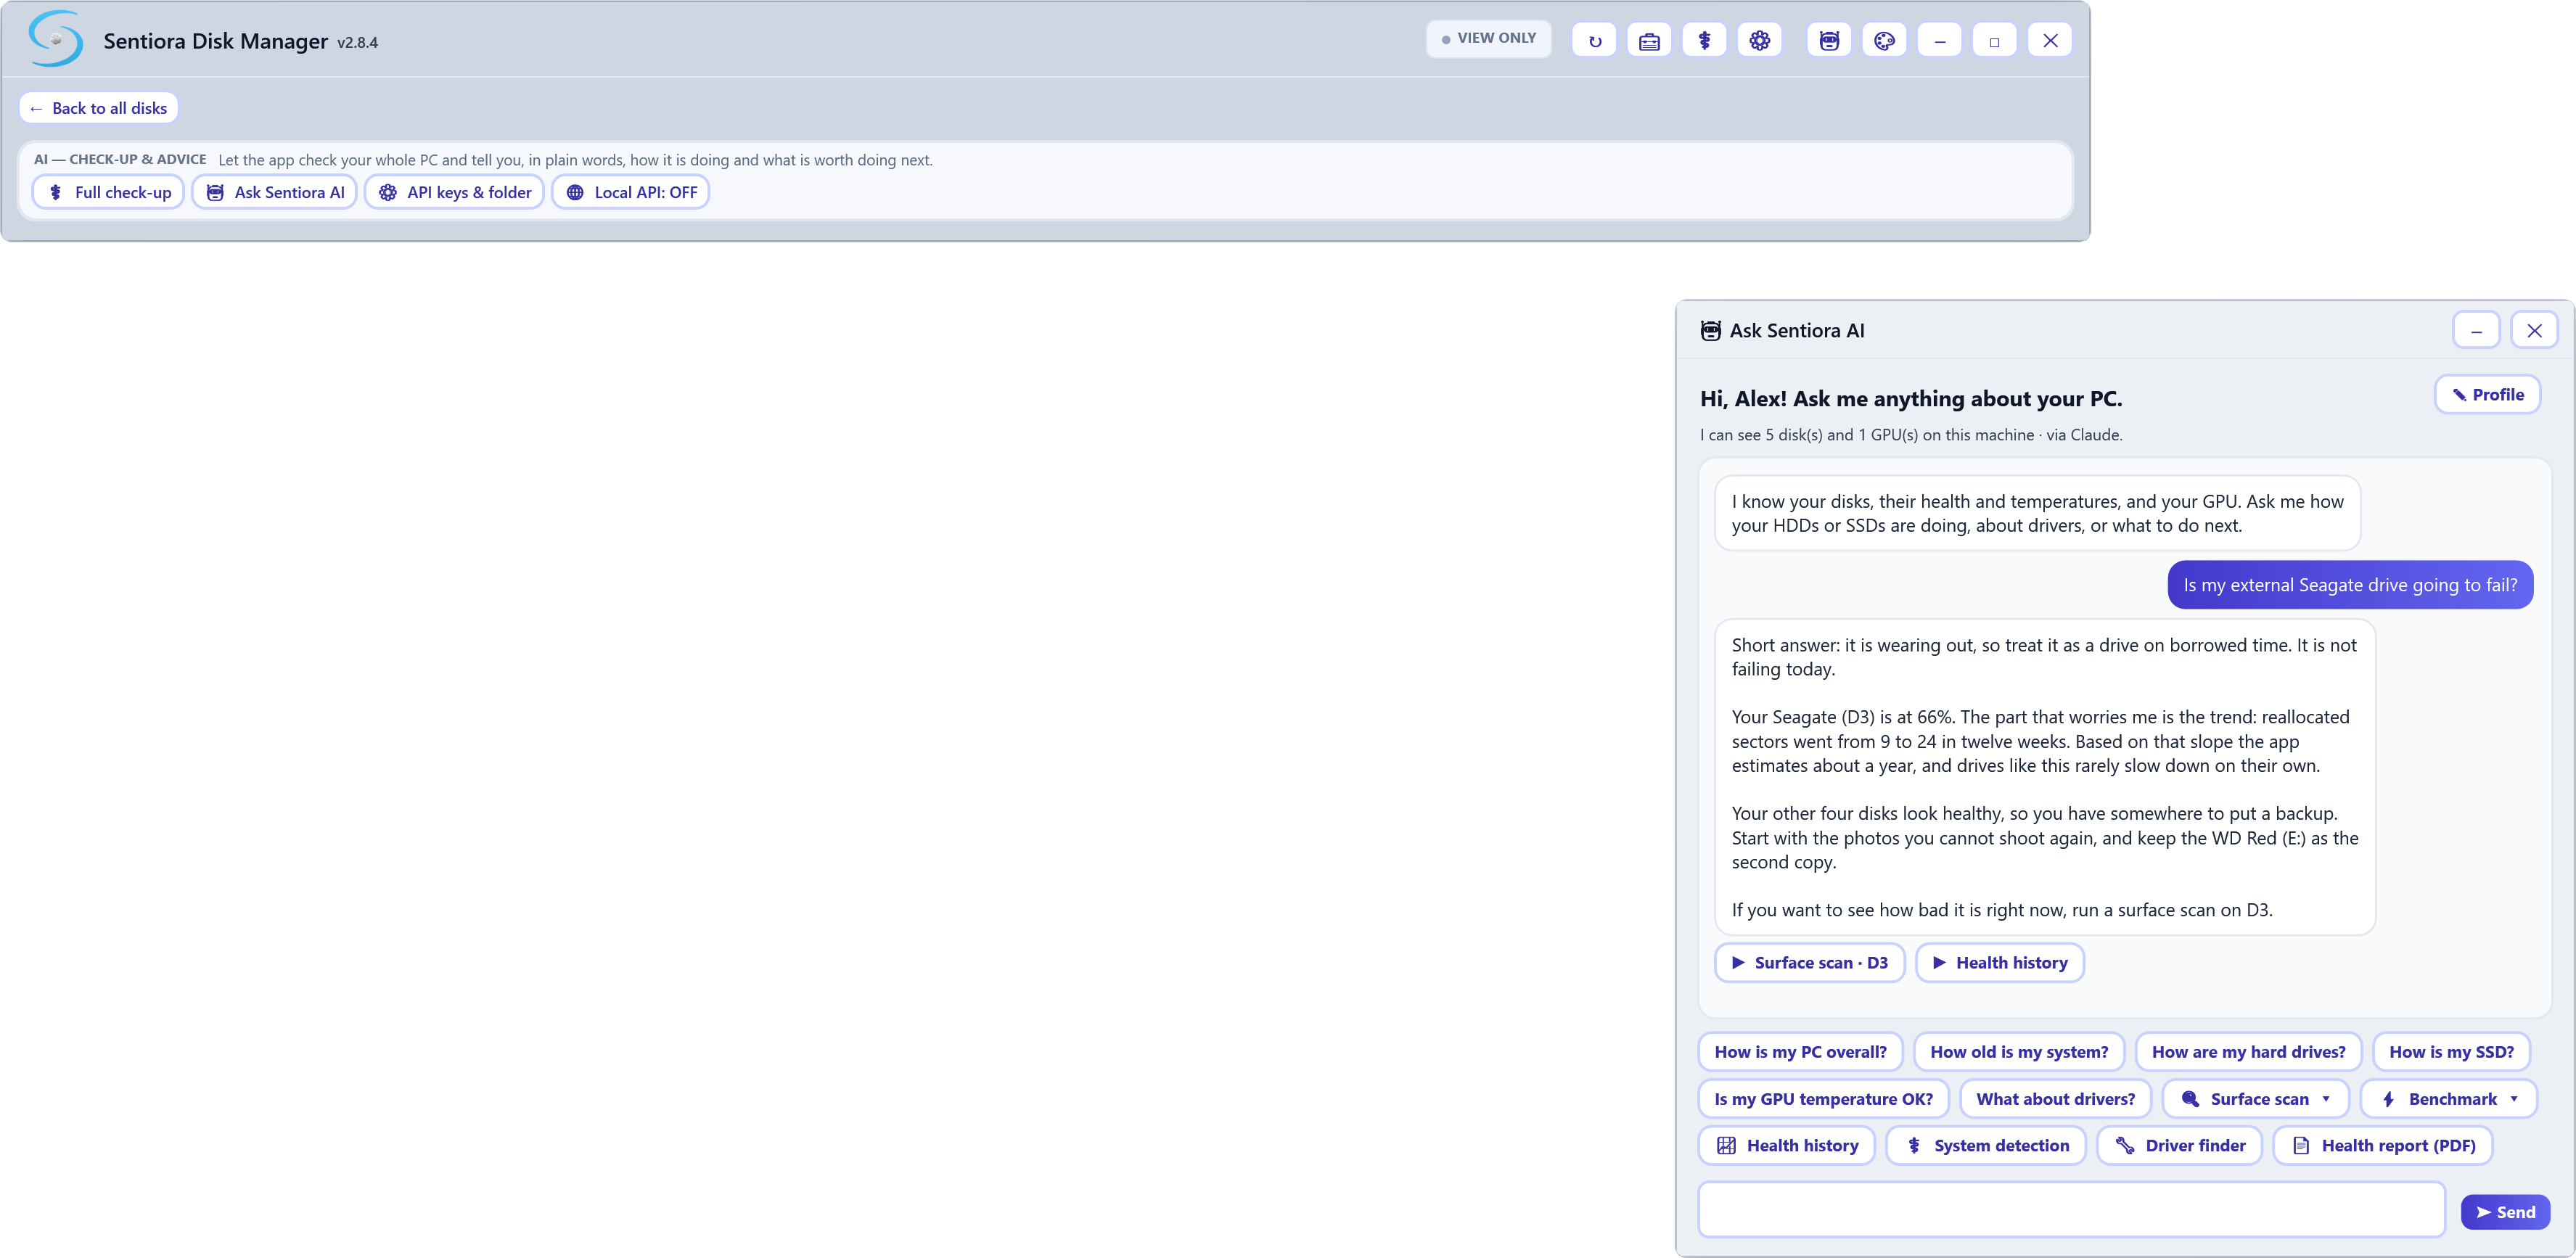Click the robot AI assistant icon in title bar
This screenshot has width=2576, height=1258.
point(1829,41)
